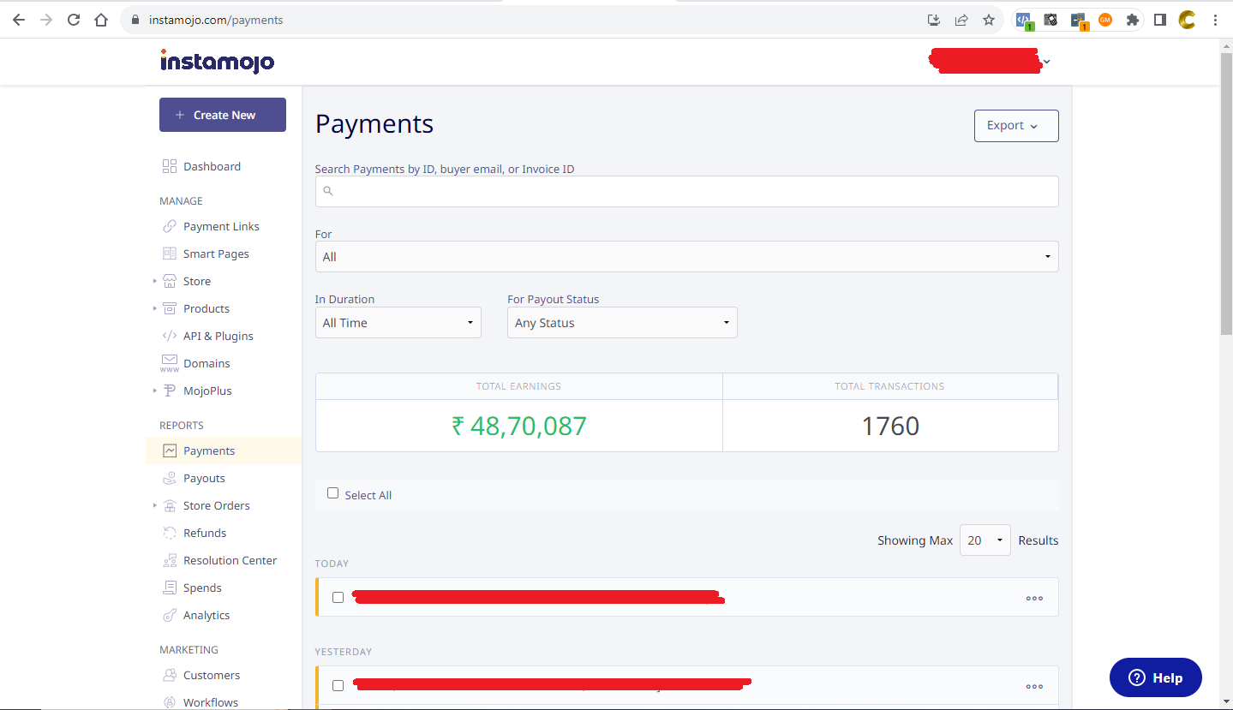Check the Today payment row checkbox
The image size is (1233, 710).
[338, 597]
